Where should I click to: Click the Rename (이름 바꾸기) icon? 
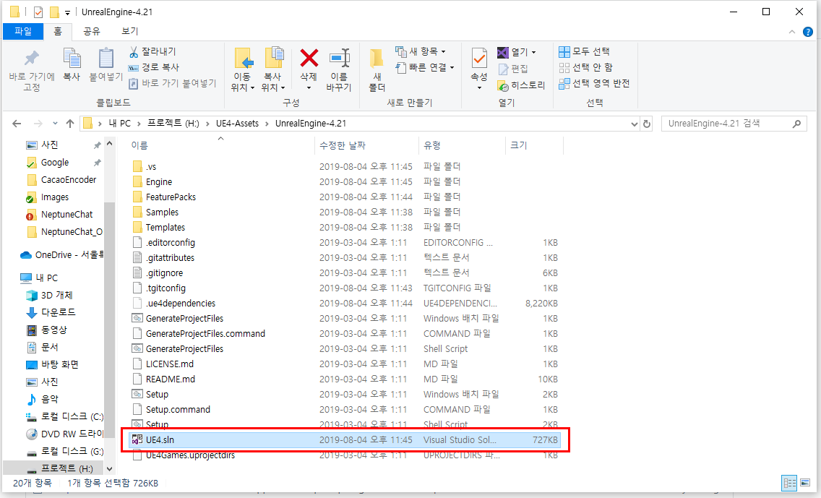(x=339, y=58)
